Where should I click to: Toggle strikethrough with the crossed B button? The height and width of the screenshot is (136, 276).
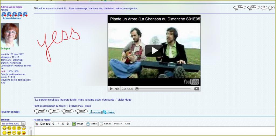tap(68, 124)
